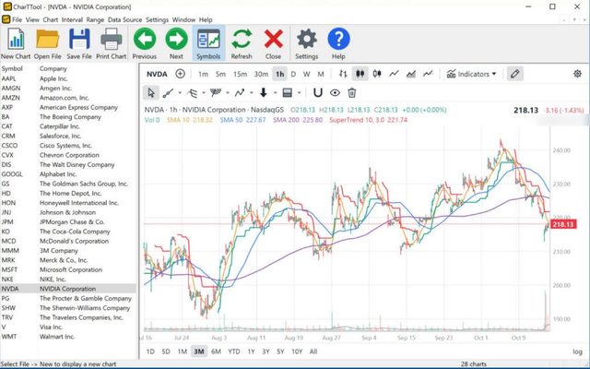
Task: Open the Window menu
Action: click(x=183, y=19)
